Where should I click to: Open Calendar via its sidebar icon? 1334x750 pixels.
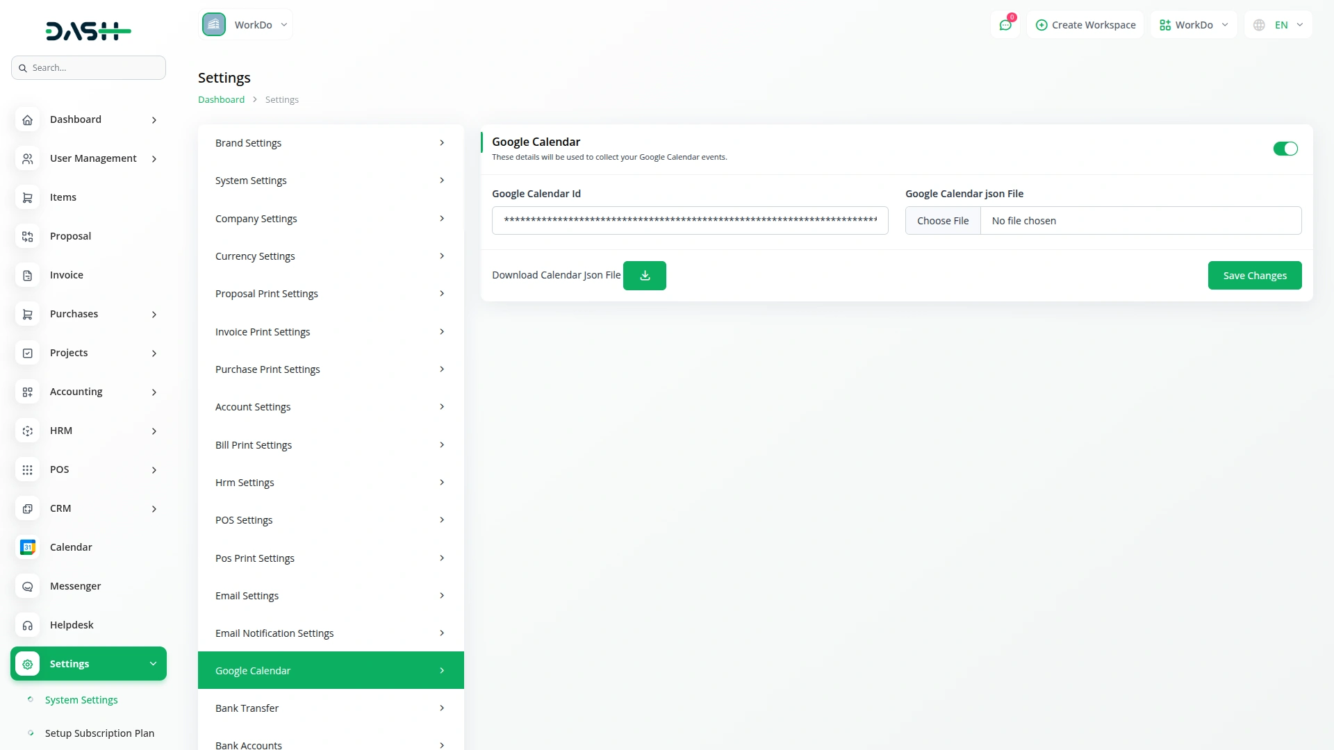pyautogui.click(x=27, y=547)
